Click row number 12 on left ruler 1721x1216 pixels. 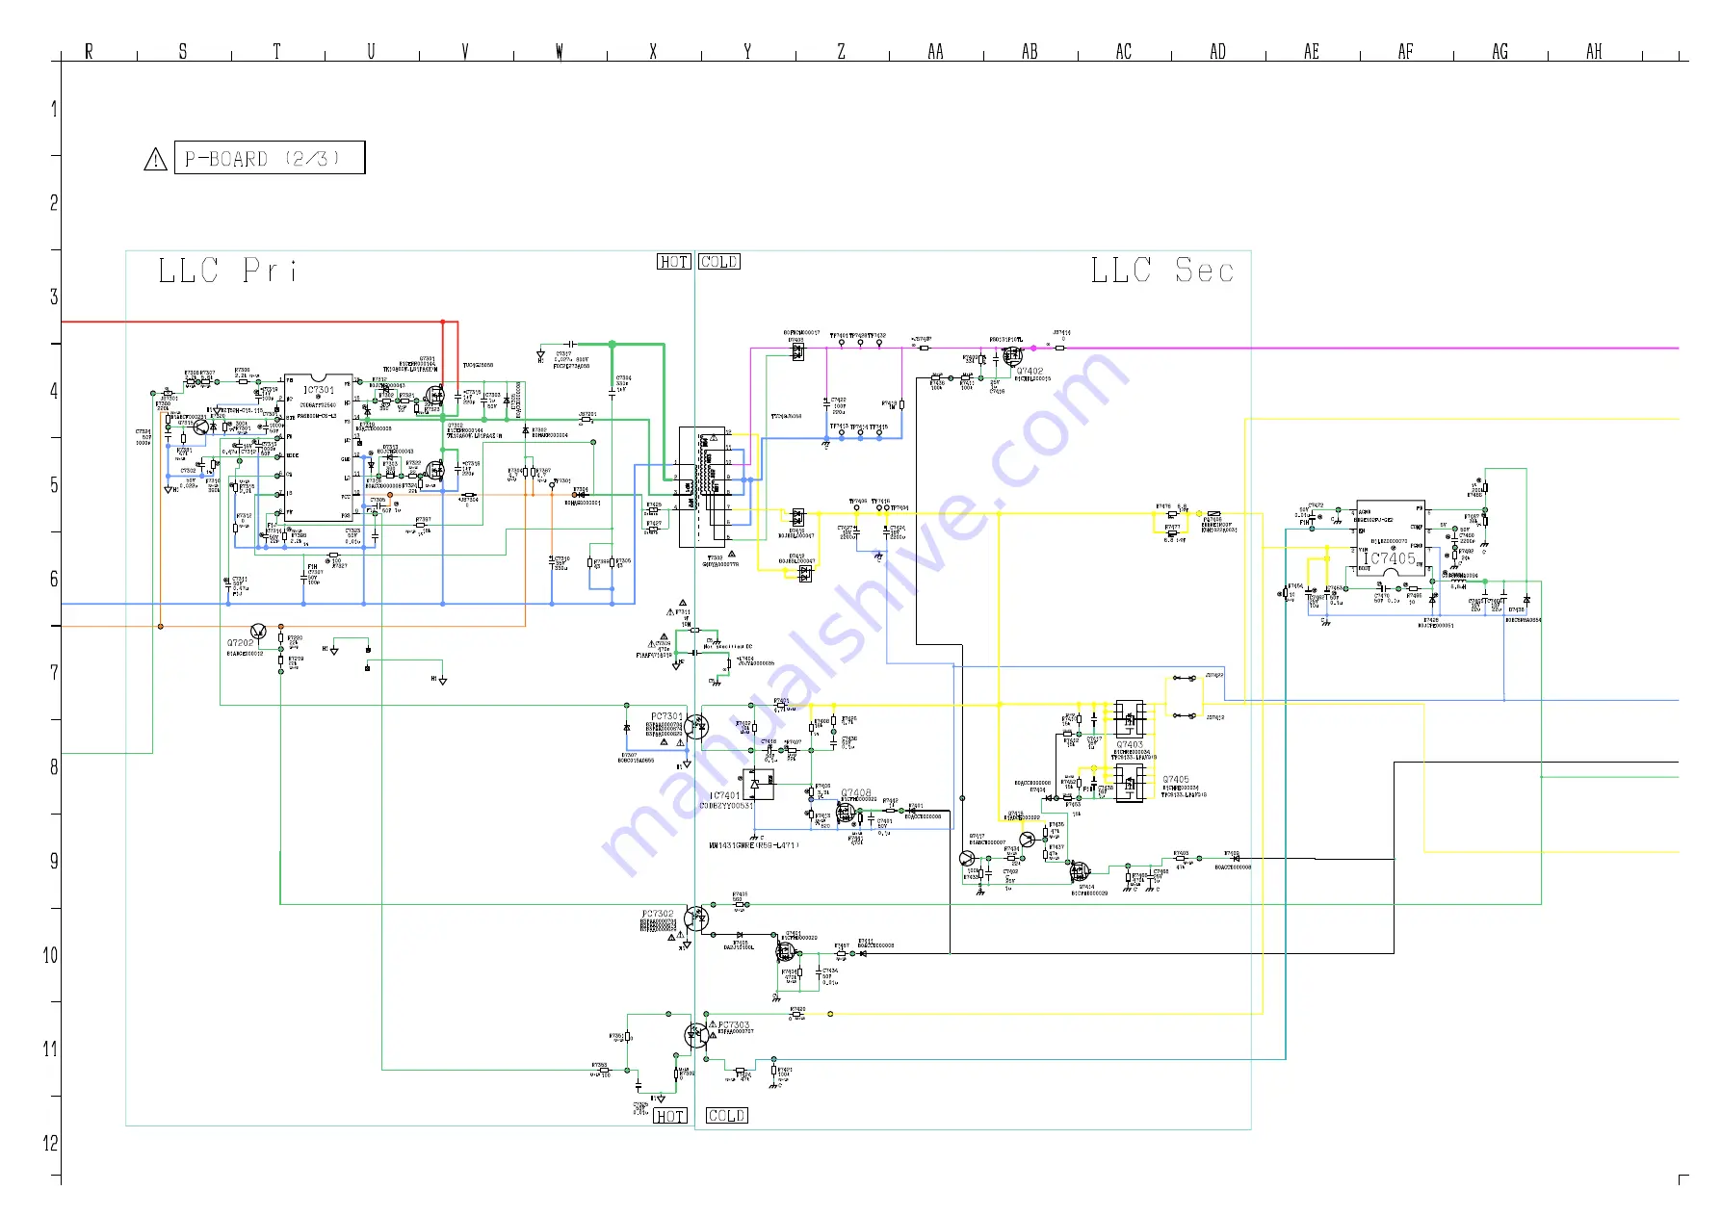50,1143
